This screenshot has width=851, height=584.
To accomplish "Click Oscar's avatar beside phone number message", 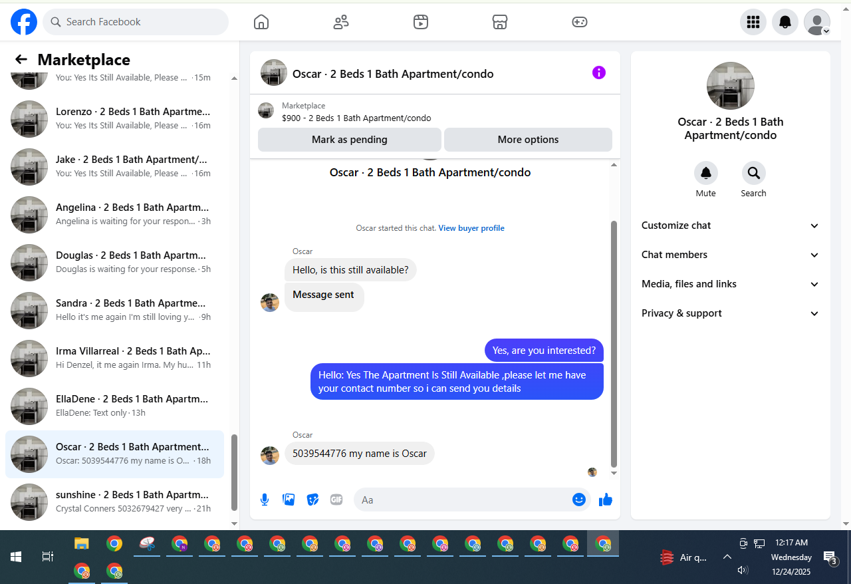I will (x=270, y=456).
